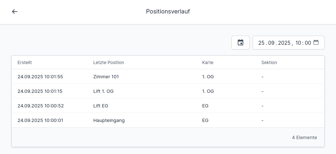Click the today calendar button
The width and height of the screenshot is (336, 154).
coord(241,43)
